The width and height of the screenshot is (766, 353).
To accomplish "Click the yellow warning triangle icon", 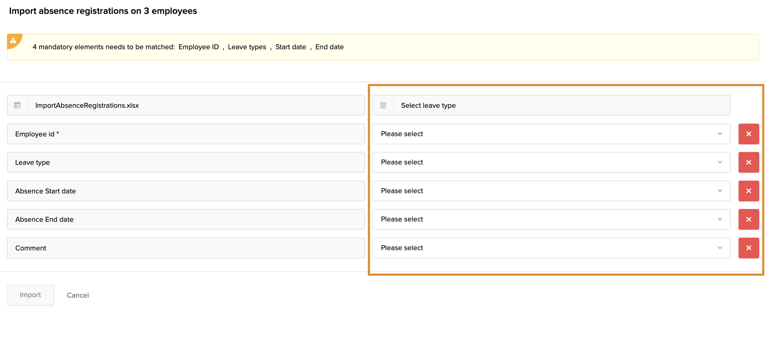I will pos(13,40).
